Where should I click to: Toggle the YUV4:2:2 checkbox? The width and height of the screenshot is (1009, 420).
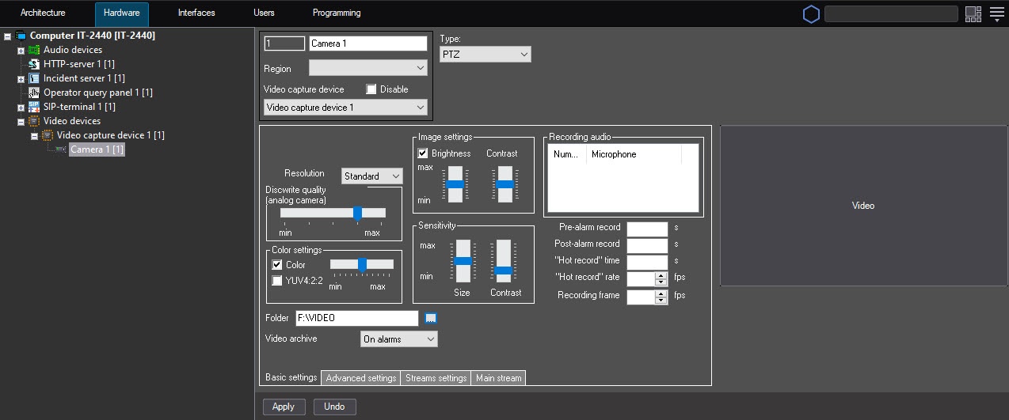pos(277,280)
